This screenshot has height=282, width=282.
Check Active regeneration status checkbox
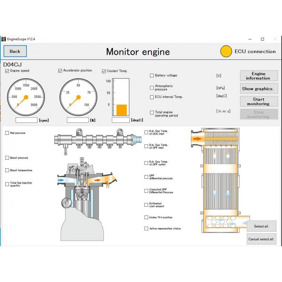click(146, 228)
